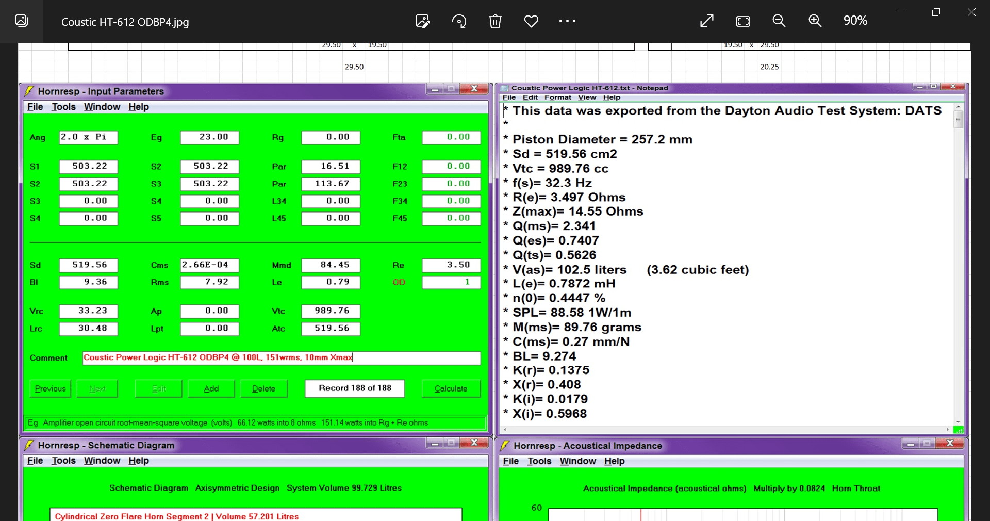Click the Vrc field showing 33.23
Image resolution: width=990 pixels, height=521 pixels.
89,311
